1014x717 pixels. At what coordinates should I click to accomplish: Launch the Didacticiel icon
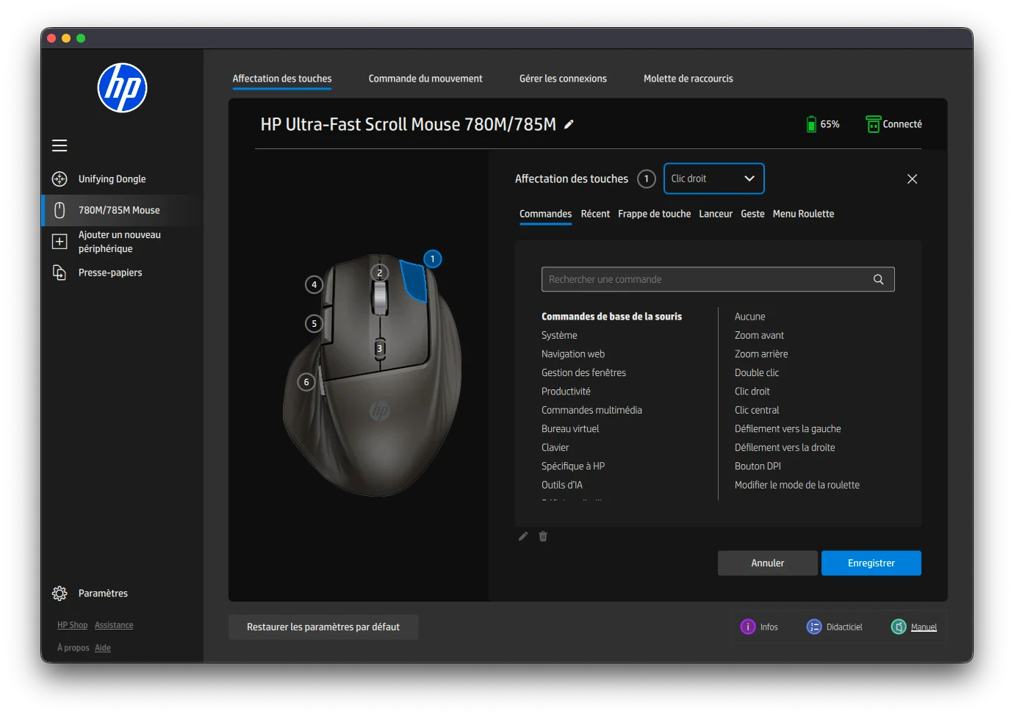tap(814, 627)
